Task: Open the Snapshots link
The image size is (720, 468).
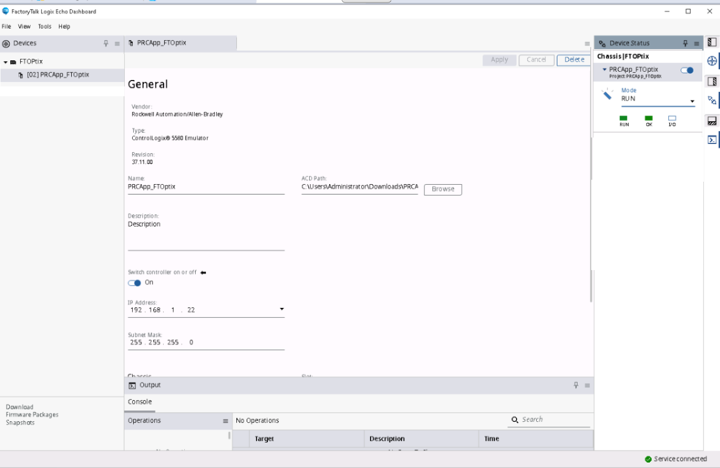Action: (x=20, y=423)
